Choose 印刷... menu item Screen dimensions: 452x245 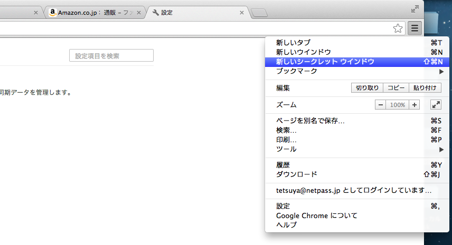[357, 140]
